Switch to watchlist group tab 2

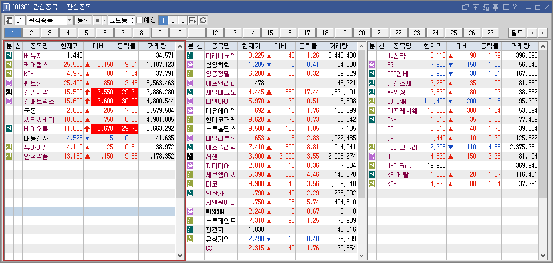32,33
